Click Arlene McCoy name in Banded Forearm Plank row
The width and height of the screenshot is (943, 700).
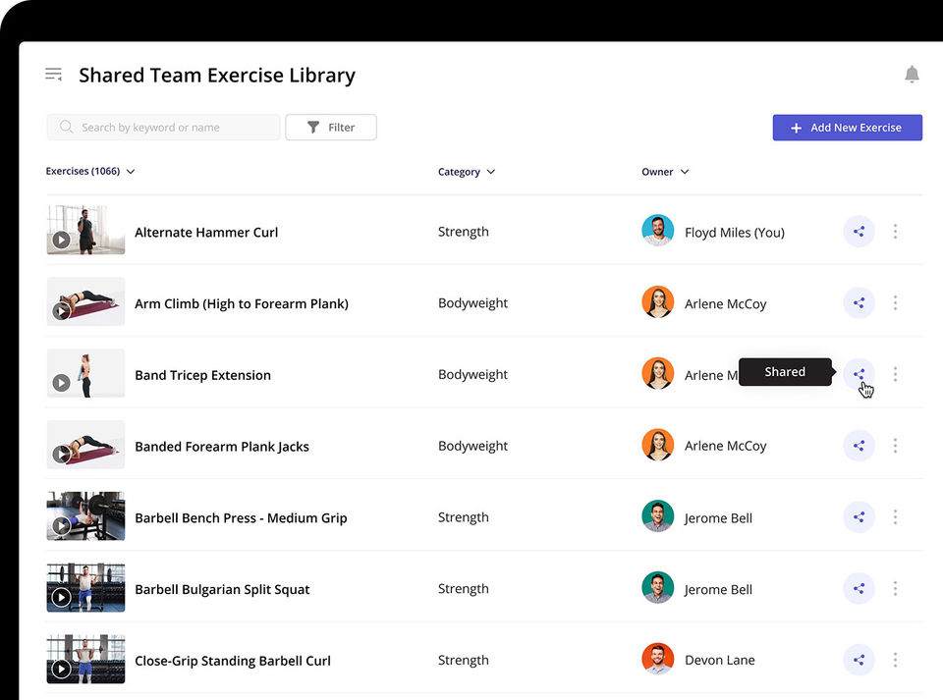[x=725, y=447]
